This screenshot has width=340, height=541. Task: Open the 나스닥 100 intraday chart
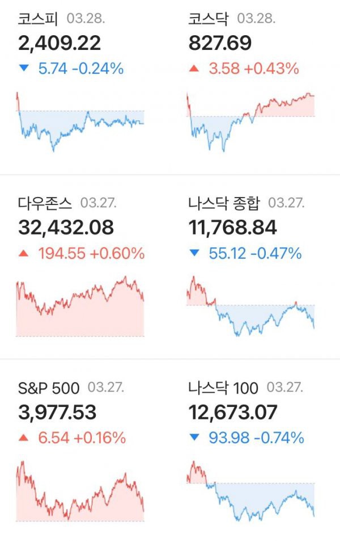point(250,491)
